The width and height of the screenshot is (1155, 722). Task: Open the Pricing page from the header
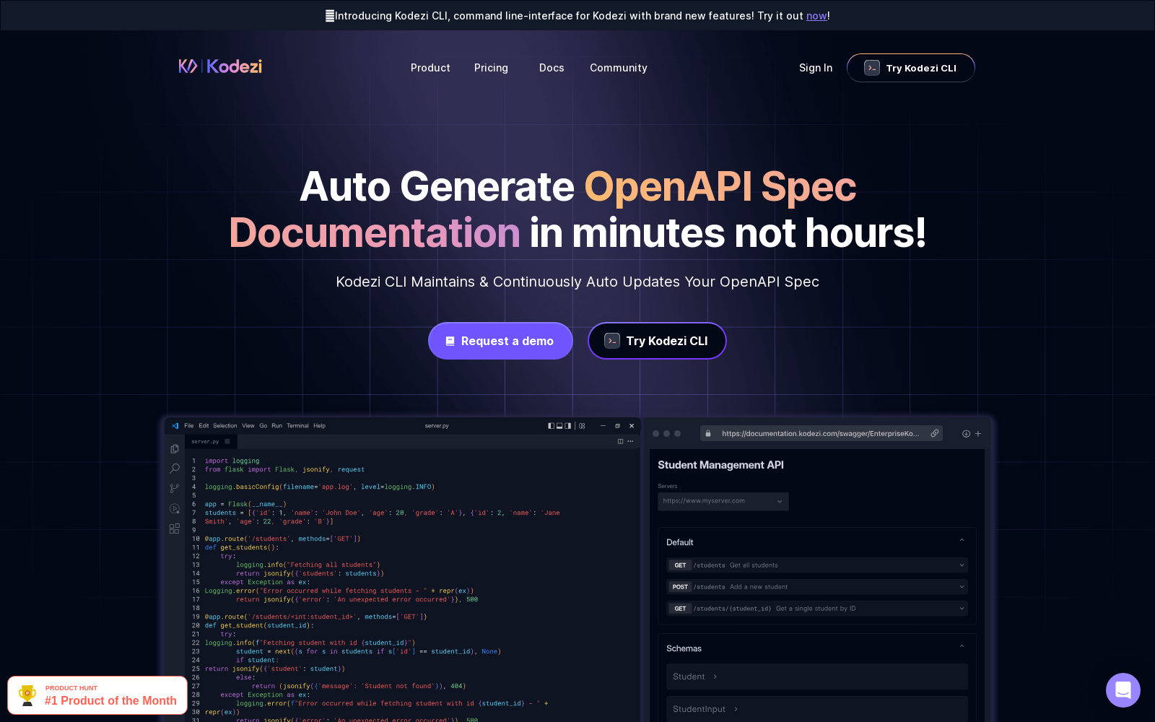pos(491,68)
